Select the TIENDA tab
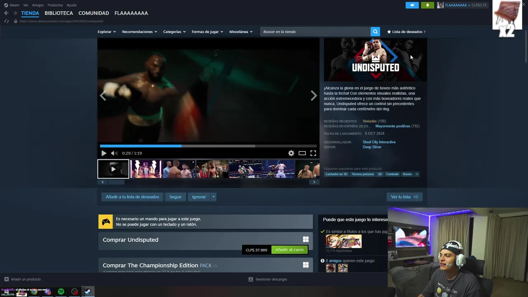The height and width of the screenshot is (297, 528). pyautogui.click(x=30, y=13)
